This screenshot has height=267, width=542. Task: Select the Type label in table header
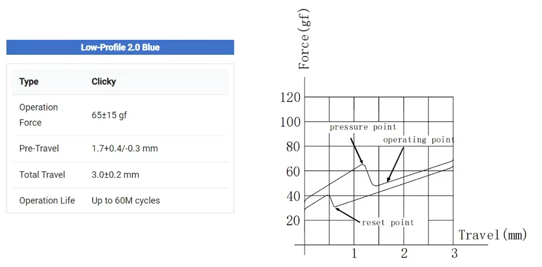click(29, 82)
